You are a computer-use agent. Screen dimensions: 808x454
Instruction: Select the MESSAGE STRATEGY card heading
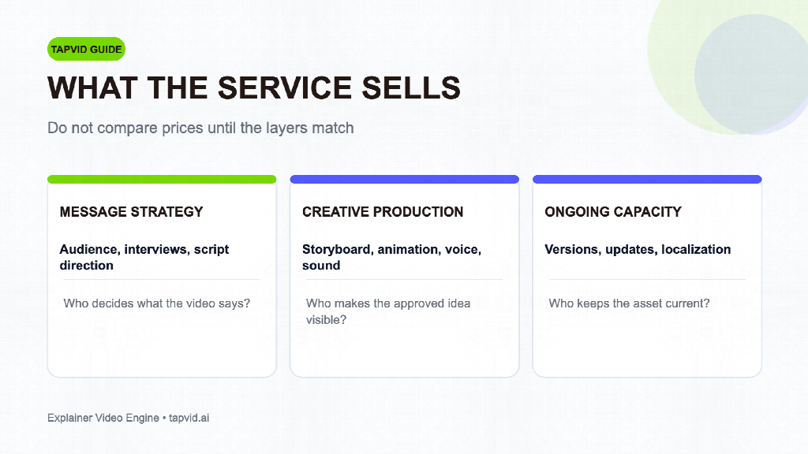point(131,211)
